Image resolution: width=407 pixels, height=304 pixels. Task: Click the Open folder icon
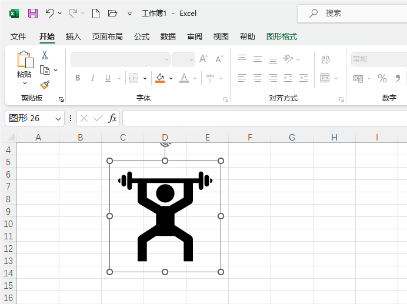point(112,13)
